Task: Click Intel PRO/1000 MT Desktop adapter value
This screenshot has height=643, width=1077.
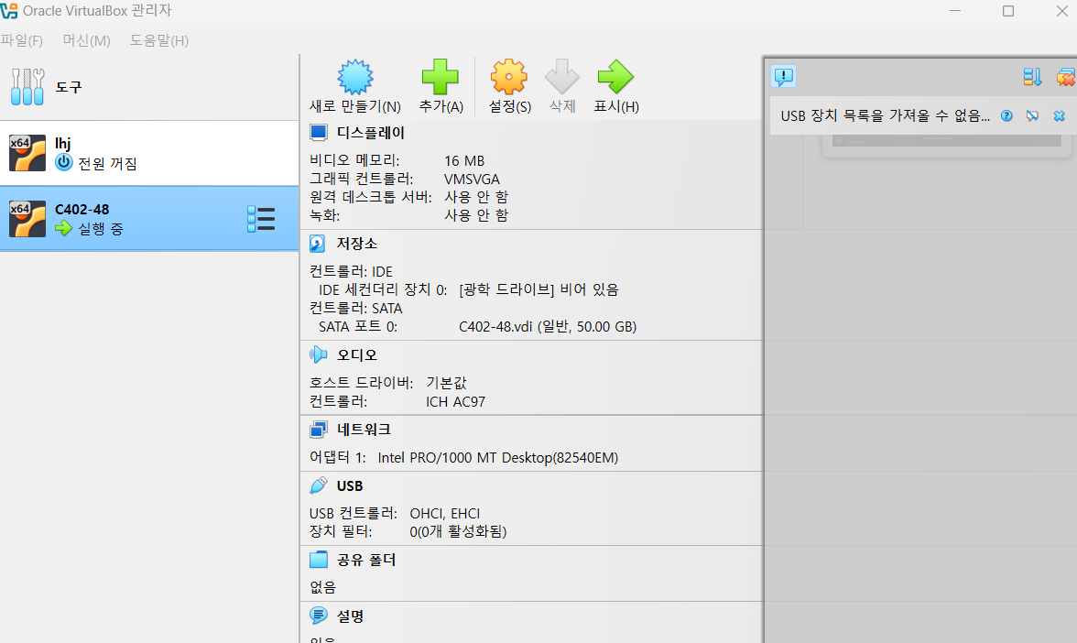Action: click(498, 458)
